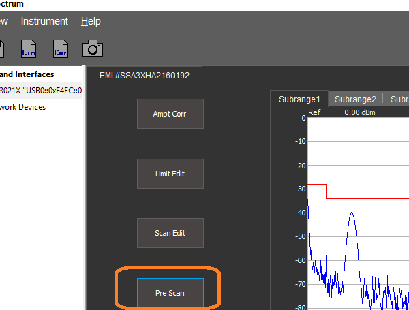Switch to the Subrange1 tab
Image resolution: width=409 pixels, height=310 pixels.
click(299, 99)
